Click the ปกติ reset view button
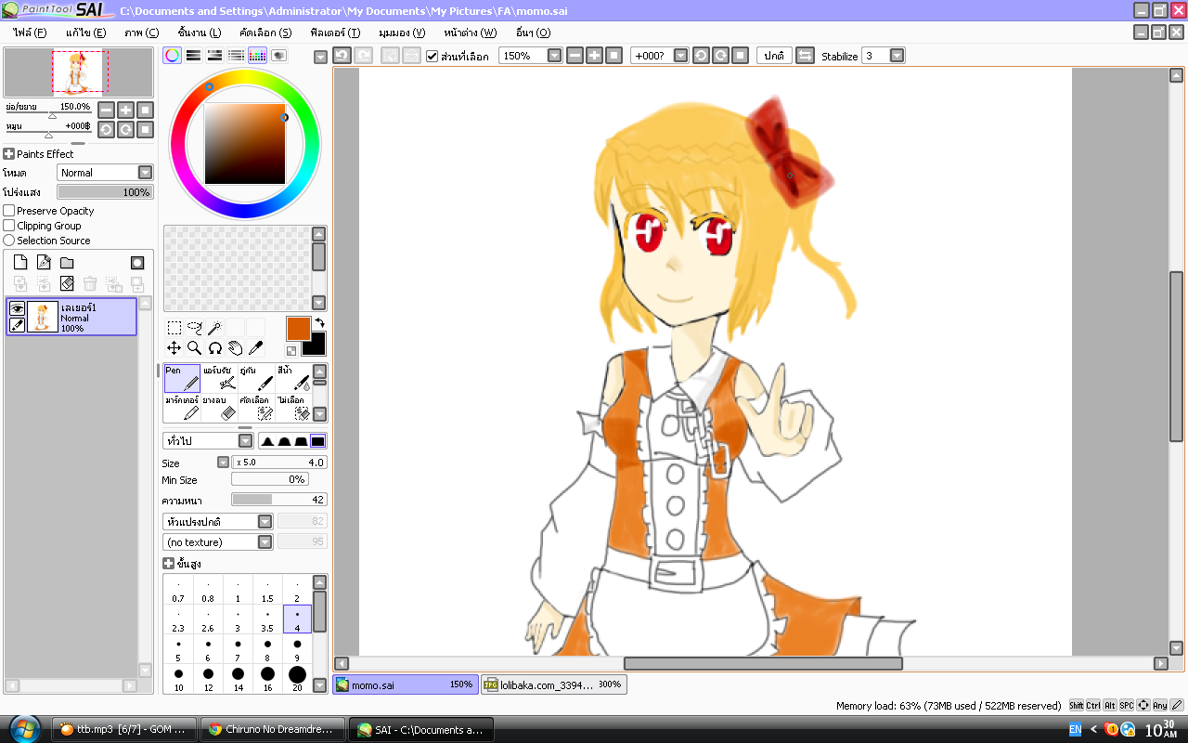1188x743 pixels. [774, 56]
